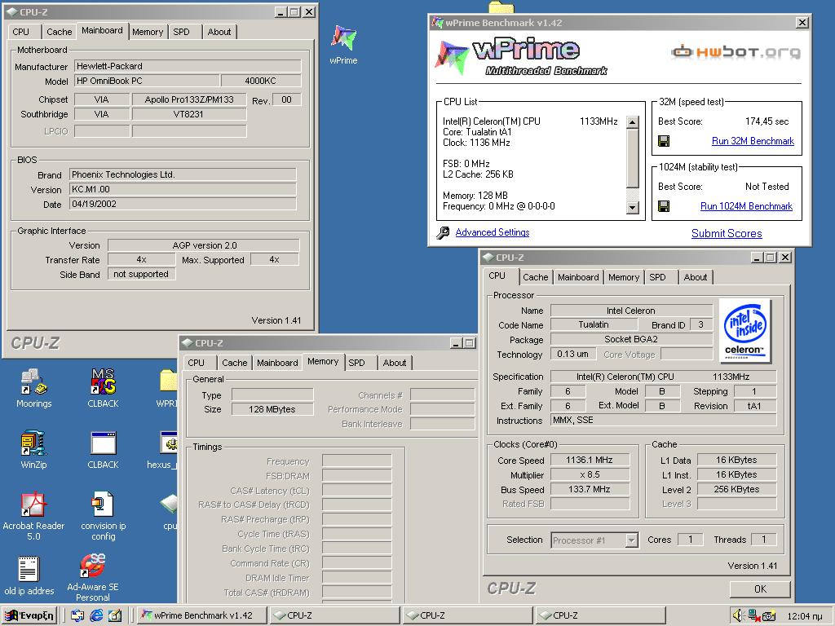Select the Ad-Aware SE Personal icon

[93, 577]
